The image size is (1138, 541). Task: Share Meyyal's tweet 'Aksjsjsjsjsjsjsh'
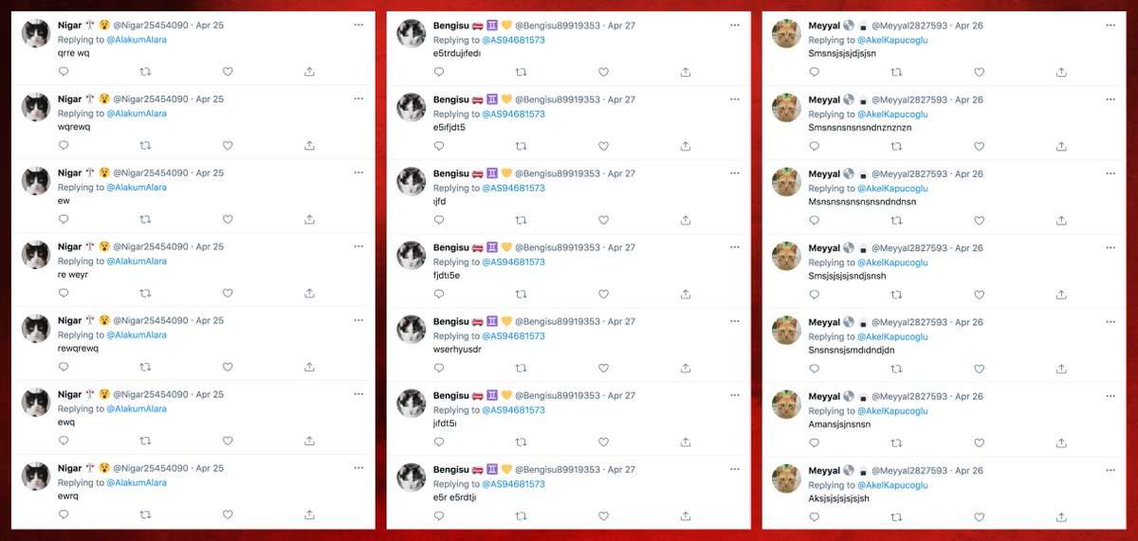(1060, 516)
